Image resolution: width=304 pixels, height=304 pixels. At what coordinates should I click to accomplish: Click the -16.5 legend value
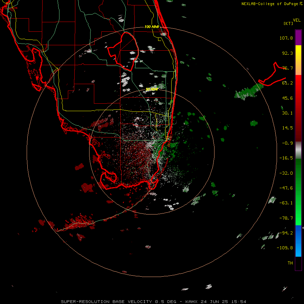pos(286,158)
